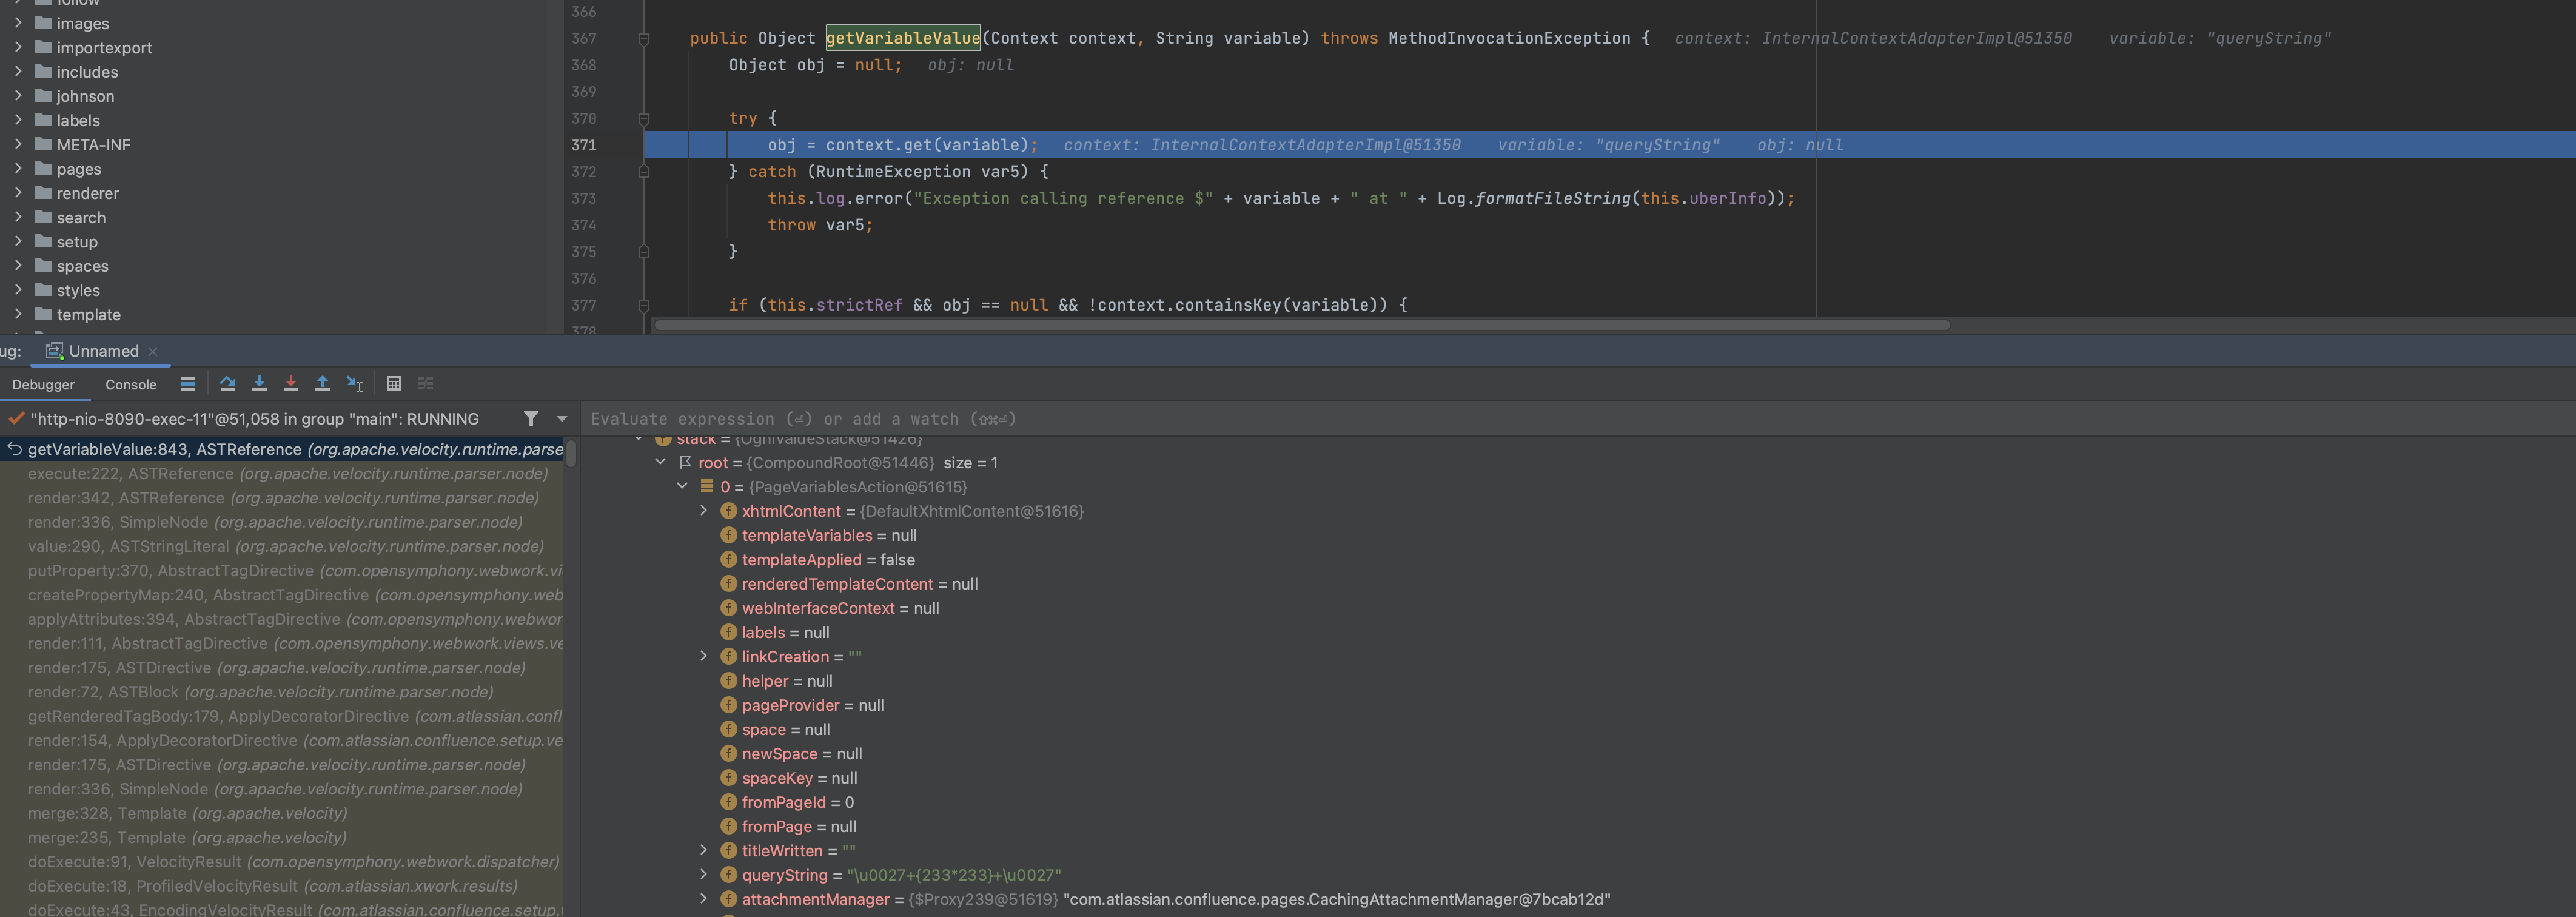Click the fold marker on line 370
2576x917 pixels.
(644, 119)
